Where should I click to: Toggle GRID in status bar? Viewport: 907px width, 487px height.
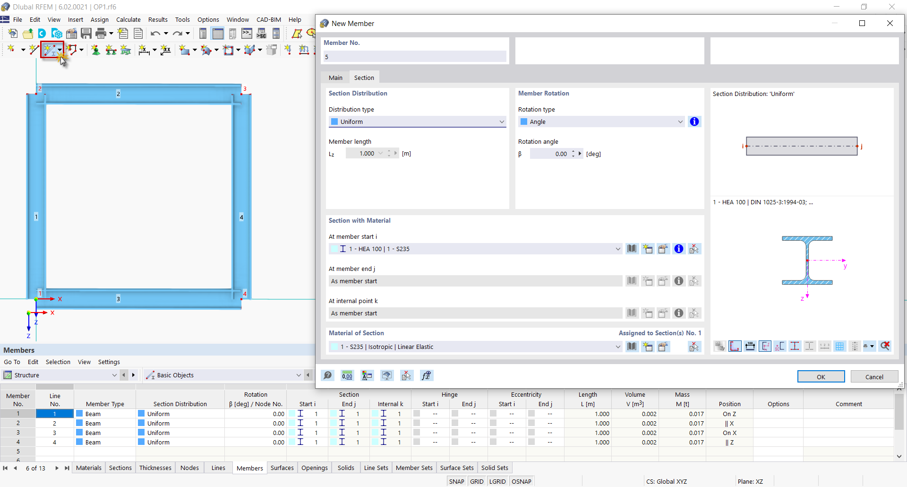tap(477, 481)
